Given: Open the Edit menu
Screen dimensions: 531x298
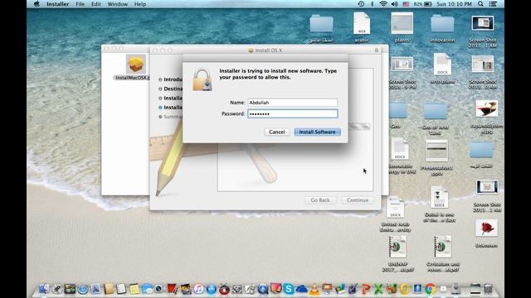Looking at the screenshot, I should pos(96,4).
